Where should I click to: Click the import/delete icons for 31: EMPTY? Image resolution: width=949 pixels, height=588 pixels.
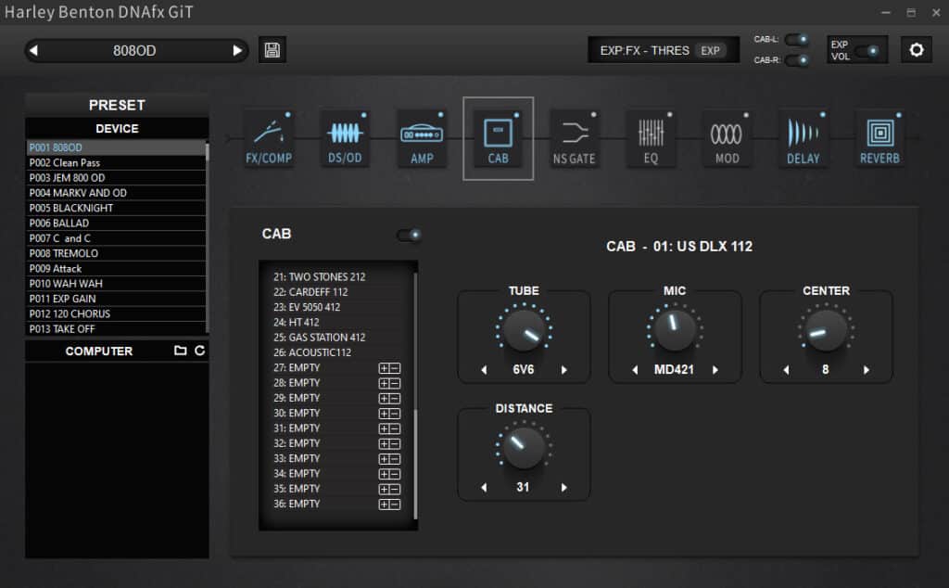tap(389, 428)
